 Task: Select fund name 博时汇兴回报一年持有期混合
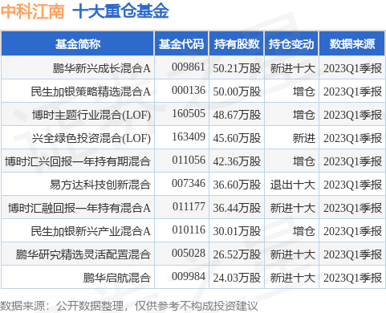(78, 161)
